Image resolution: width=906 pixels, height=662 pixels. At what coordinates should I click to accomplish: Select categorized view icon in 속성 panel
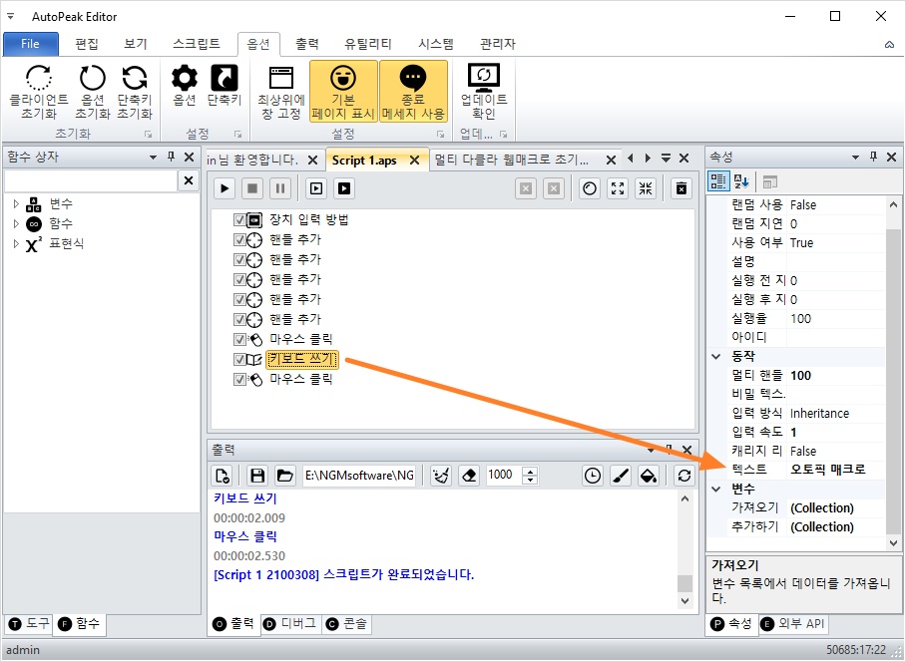[x=718, y=181]
